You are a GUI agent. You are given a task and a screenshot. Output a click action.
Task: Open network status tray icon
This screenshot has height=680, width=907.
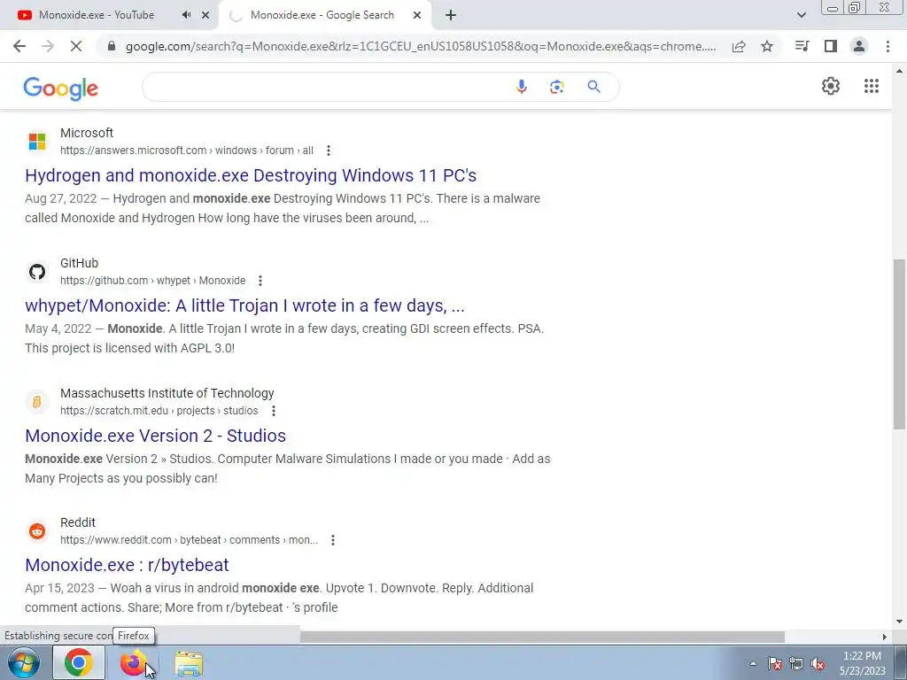[x=796, y=664]
